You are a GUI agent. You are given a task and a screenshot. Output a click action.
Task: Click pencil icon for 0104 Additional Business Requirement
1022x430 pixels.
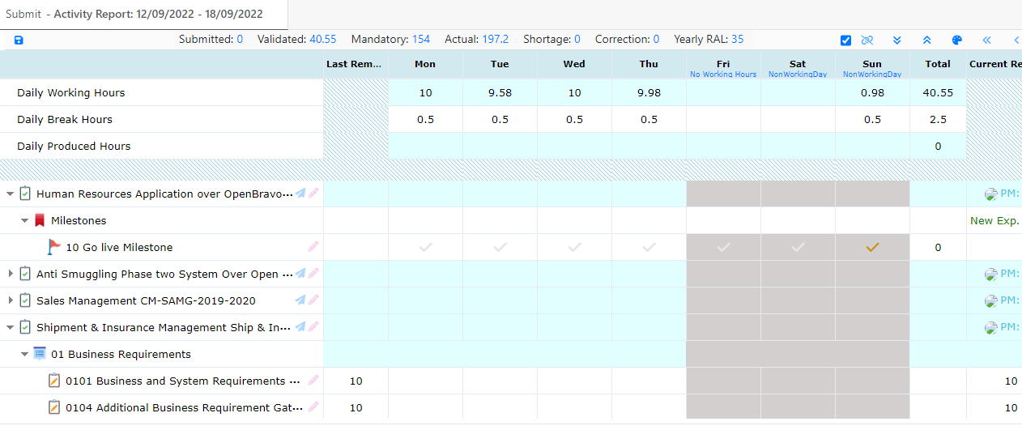tap(313, 407)
